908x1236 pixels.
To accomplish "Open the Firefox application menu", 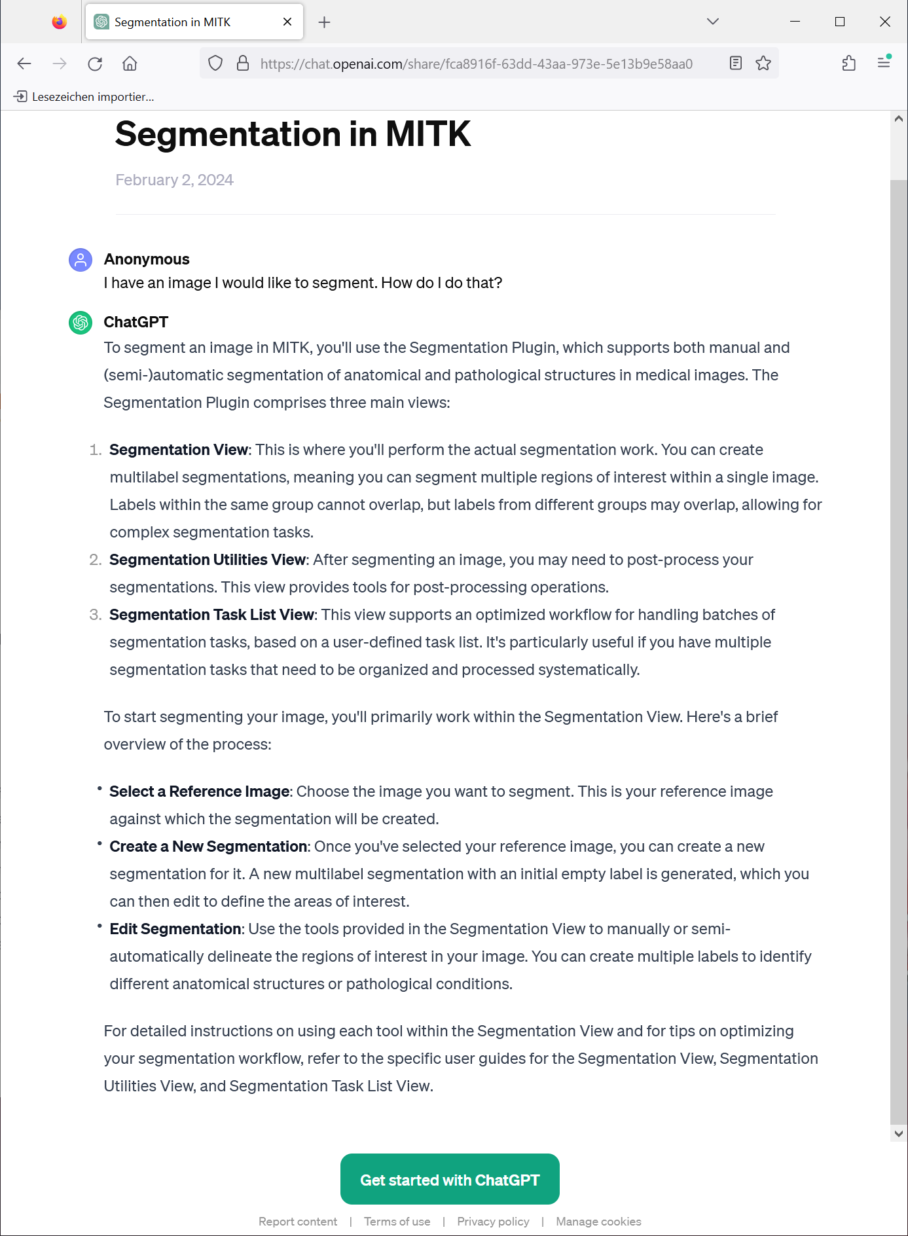I will click(884, 64).
